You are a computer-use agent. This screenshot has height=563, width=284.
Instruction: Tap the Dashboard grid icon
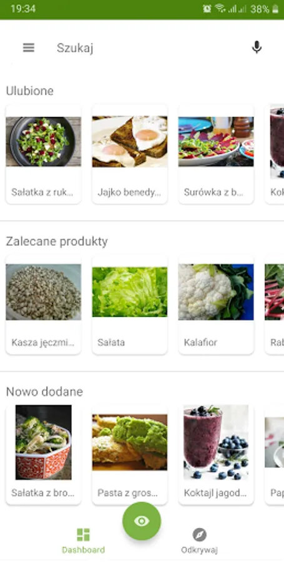coord(84,535)
